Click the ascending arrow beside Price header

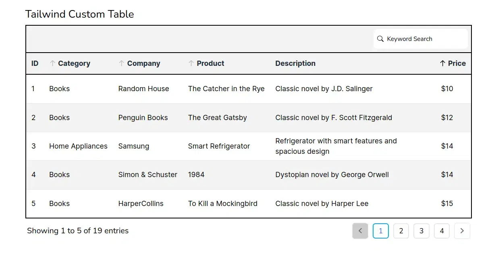click(442, 63)
